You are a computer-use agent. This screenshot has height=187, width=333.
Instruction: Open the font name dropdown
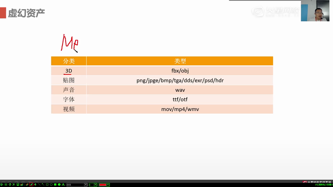pos(85,184)
